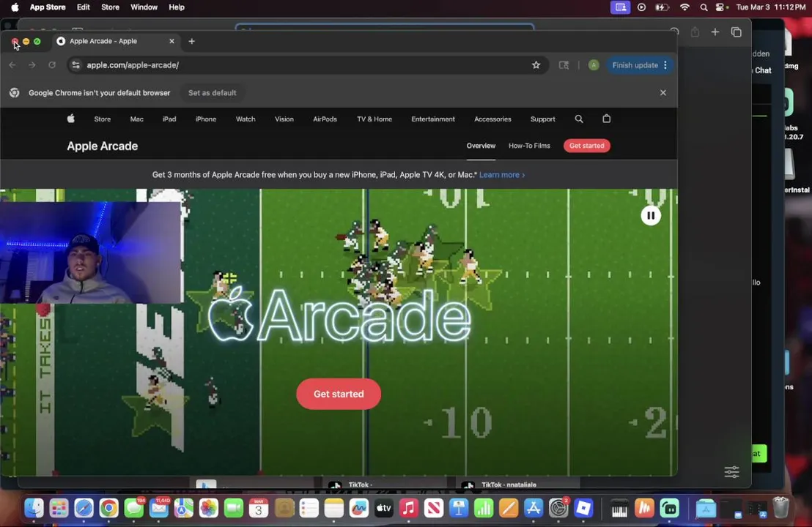Screen dimensions: 812x527
Task: Click the apple.com search magnifier icon
Action: pos(579,119)
